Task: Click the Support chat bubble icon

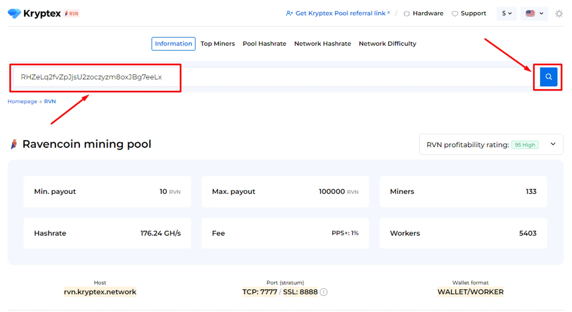Action: (x=455, y=13)
